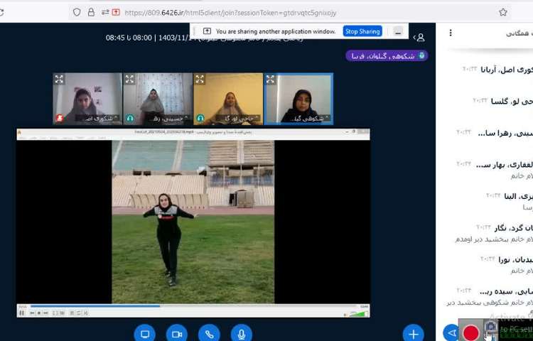Click headphone icon on third webcam
Screen dimensions: 533x341
point(200,118)
